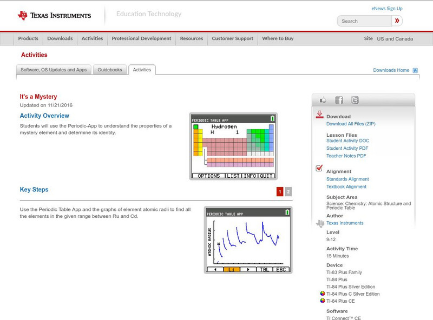Open the Professional Development menu
Viewport: 433px width, 320px height.
(x=141, y=38)
